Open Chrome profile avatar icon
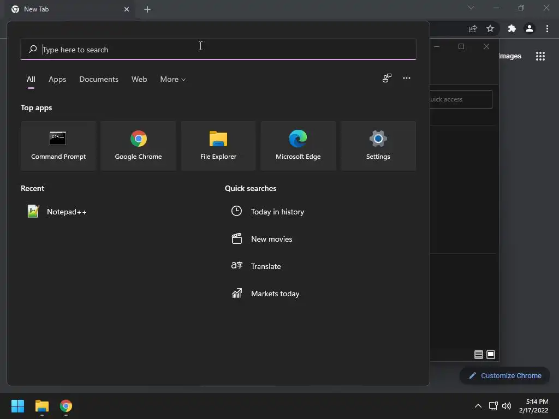This screenshot has width=559, height=419. coord(530,28)
